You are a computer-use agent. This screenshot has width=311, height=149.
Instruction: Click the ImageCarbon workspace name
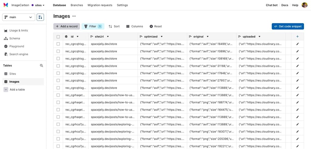(x=21, y=5)
